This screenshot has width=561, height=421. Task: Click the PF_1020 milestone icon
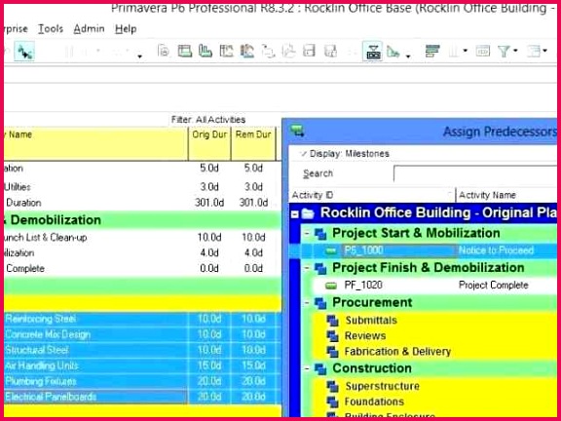[x=331, y=286]
